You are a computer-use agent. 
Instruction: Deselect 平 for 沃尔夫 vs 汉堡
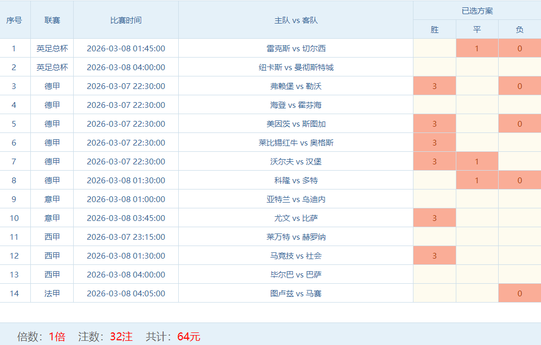click(477, 162)
